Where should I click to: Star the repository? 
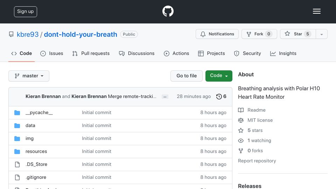(x=298, y=34)
